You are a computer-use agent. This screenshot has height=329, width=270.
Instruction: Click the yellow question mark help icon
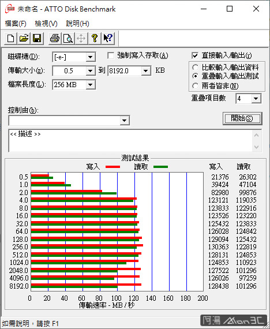coord(95,39)
